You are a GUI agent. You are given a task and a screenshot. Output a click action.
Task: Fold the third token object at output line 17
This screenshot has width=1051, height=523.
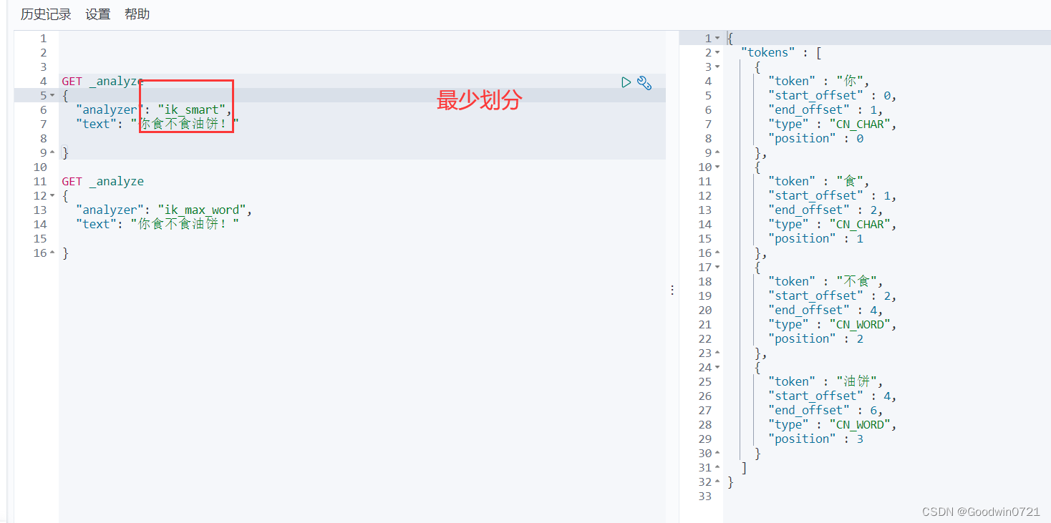[717, 267]
